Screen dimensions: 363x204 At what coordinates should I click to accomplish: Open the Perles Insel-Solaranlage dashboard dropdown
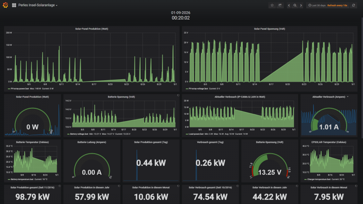pyautogui.click(x=38, y=5)
